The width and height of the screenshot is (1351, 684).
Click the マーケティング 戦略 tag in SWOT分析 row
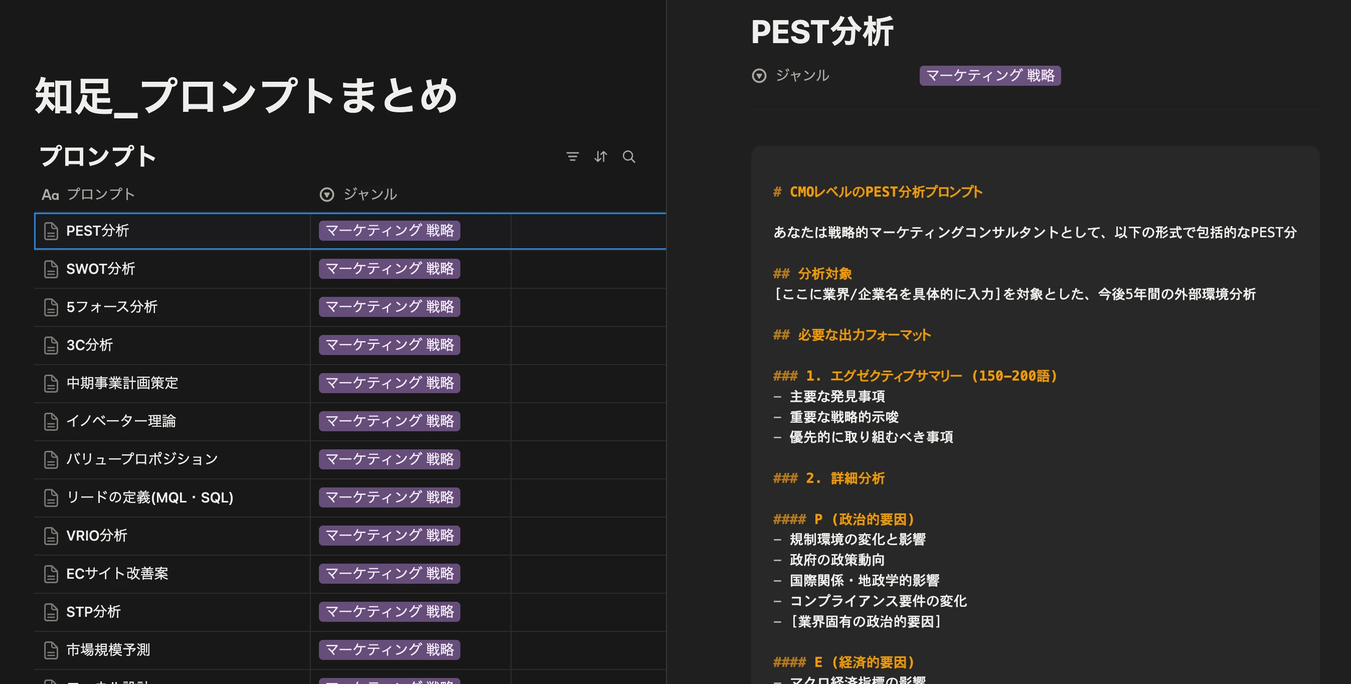coord(389,269)
